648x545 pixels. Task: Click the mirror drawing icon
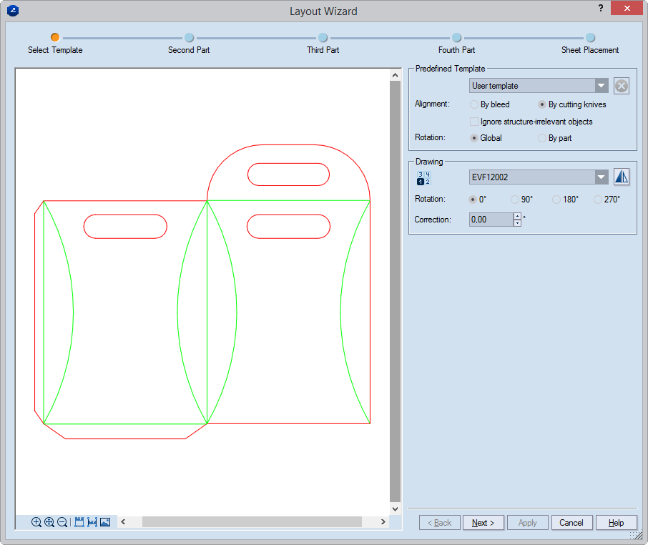coord(622,177)
